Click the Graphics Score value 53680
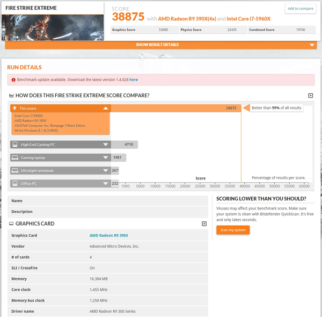Viewport: 322px width, 317px height. (x=163, y=30)
